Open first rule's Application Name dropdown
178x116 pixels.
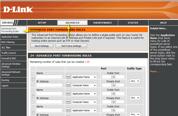click(84, 77)
